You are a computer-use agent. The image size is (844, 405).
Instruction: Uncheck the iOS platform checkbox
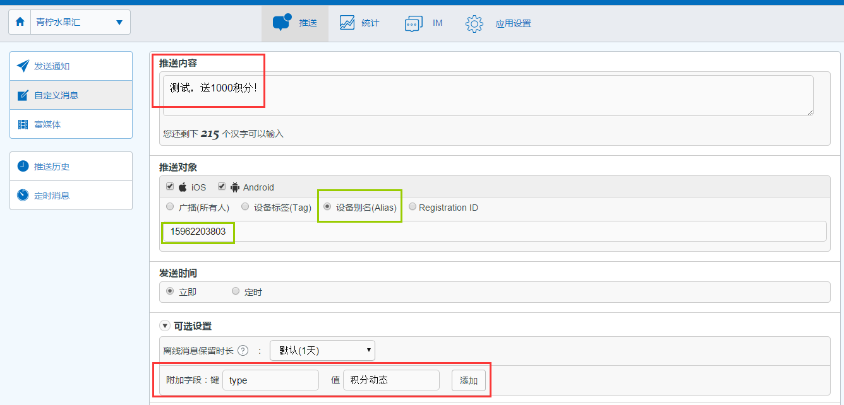tap(169, 187)
